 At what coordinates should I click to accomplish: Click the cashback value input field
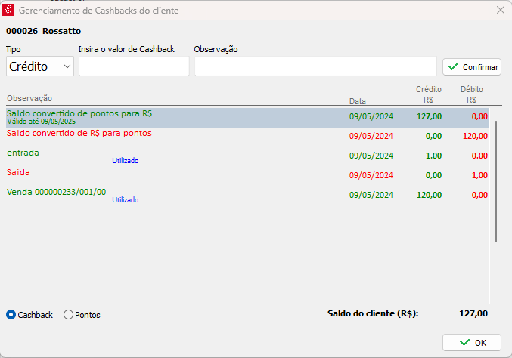coord(134,66)
